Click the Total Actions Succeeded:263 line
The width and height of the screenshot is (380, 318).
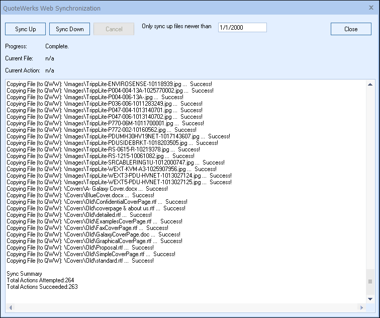(42, 287)
